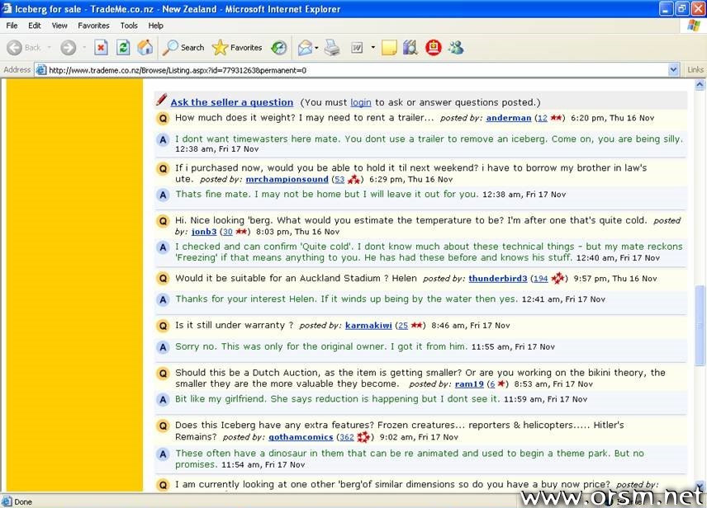Click the Links toolbar label
The width and height of the screenshot is (707, 508).
tap(695, 69)
